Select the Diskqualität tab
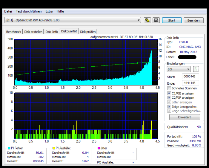209x168 pixels. click(x=69, y=31)
